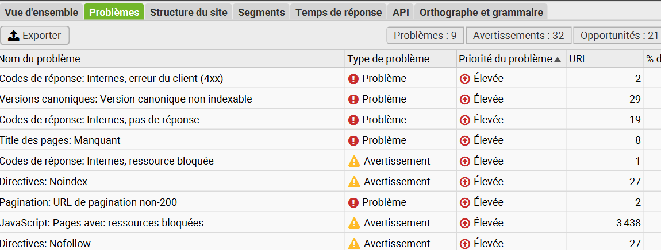Sort by Priorité du problème arrow

point(557,59)
